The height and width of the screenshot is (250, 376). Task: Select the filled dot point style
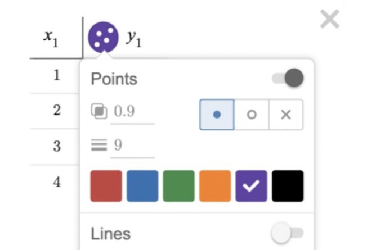(x=217, y=115)
